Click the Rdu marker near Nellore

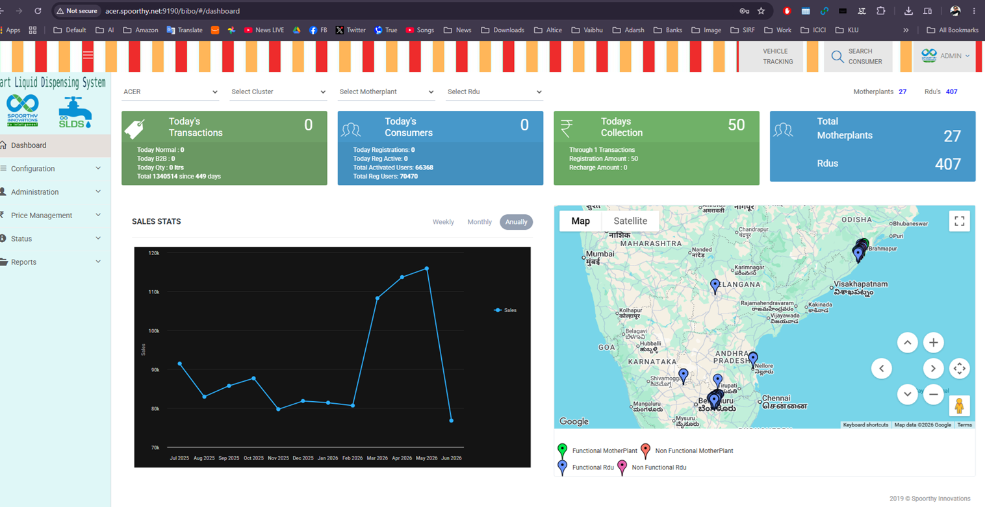[753, 360]
